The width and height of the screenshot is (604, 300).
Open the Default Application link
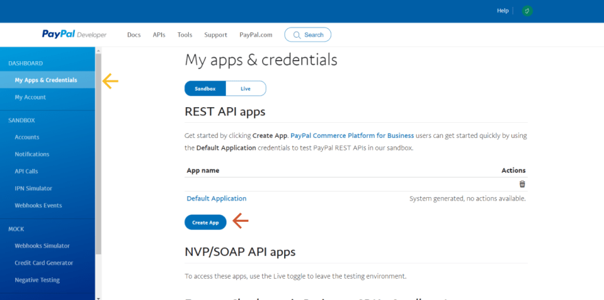[216, 198]
